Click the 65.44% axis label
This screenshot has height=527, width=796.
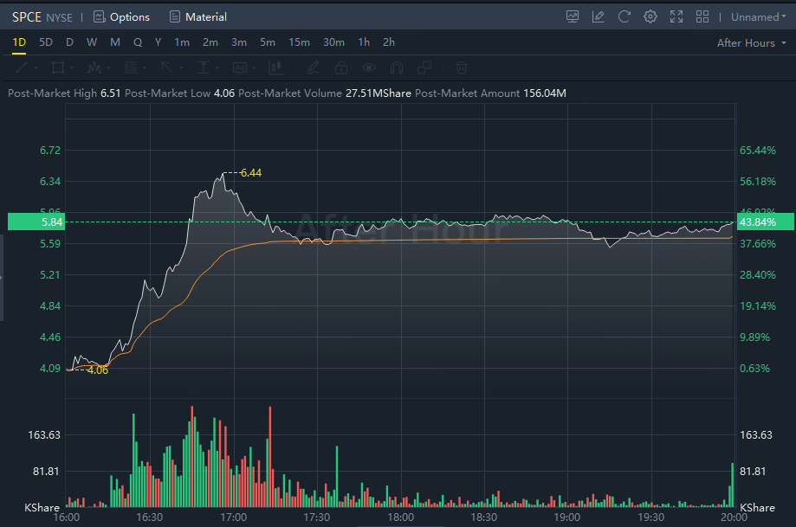tap(757, 150)
